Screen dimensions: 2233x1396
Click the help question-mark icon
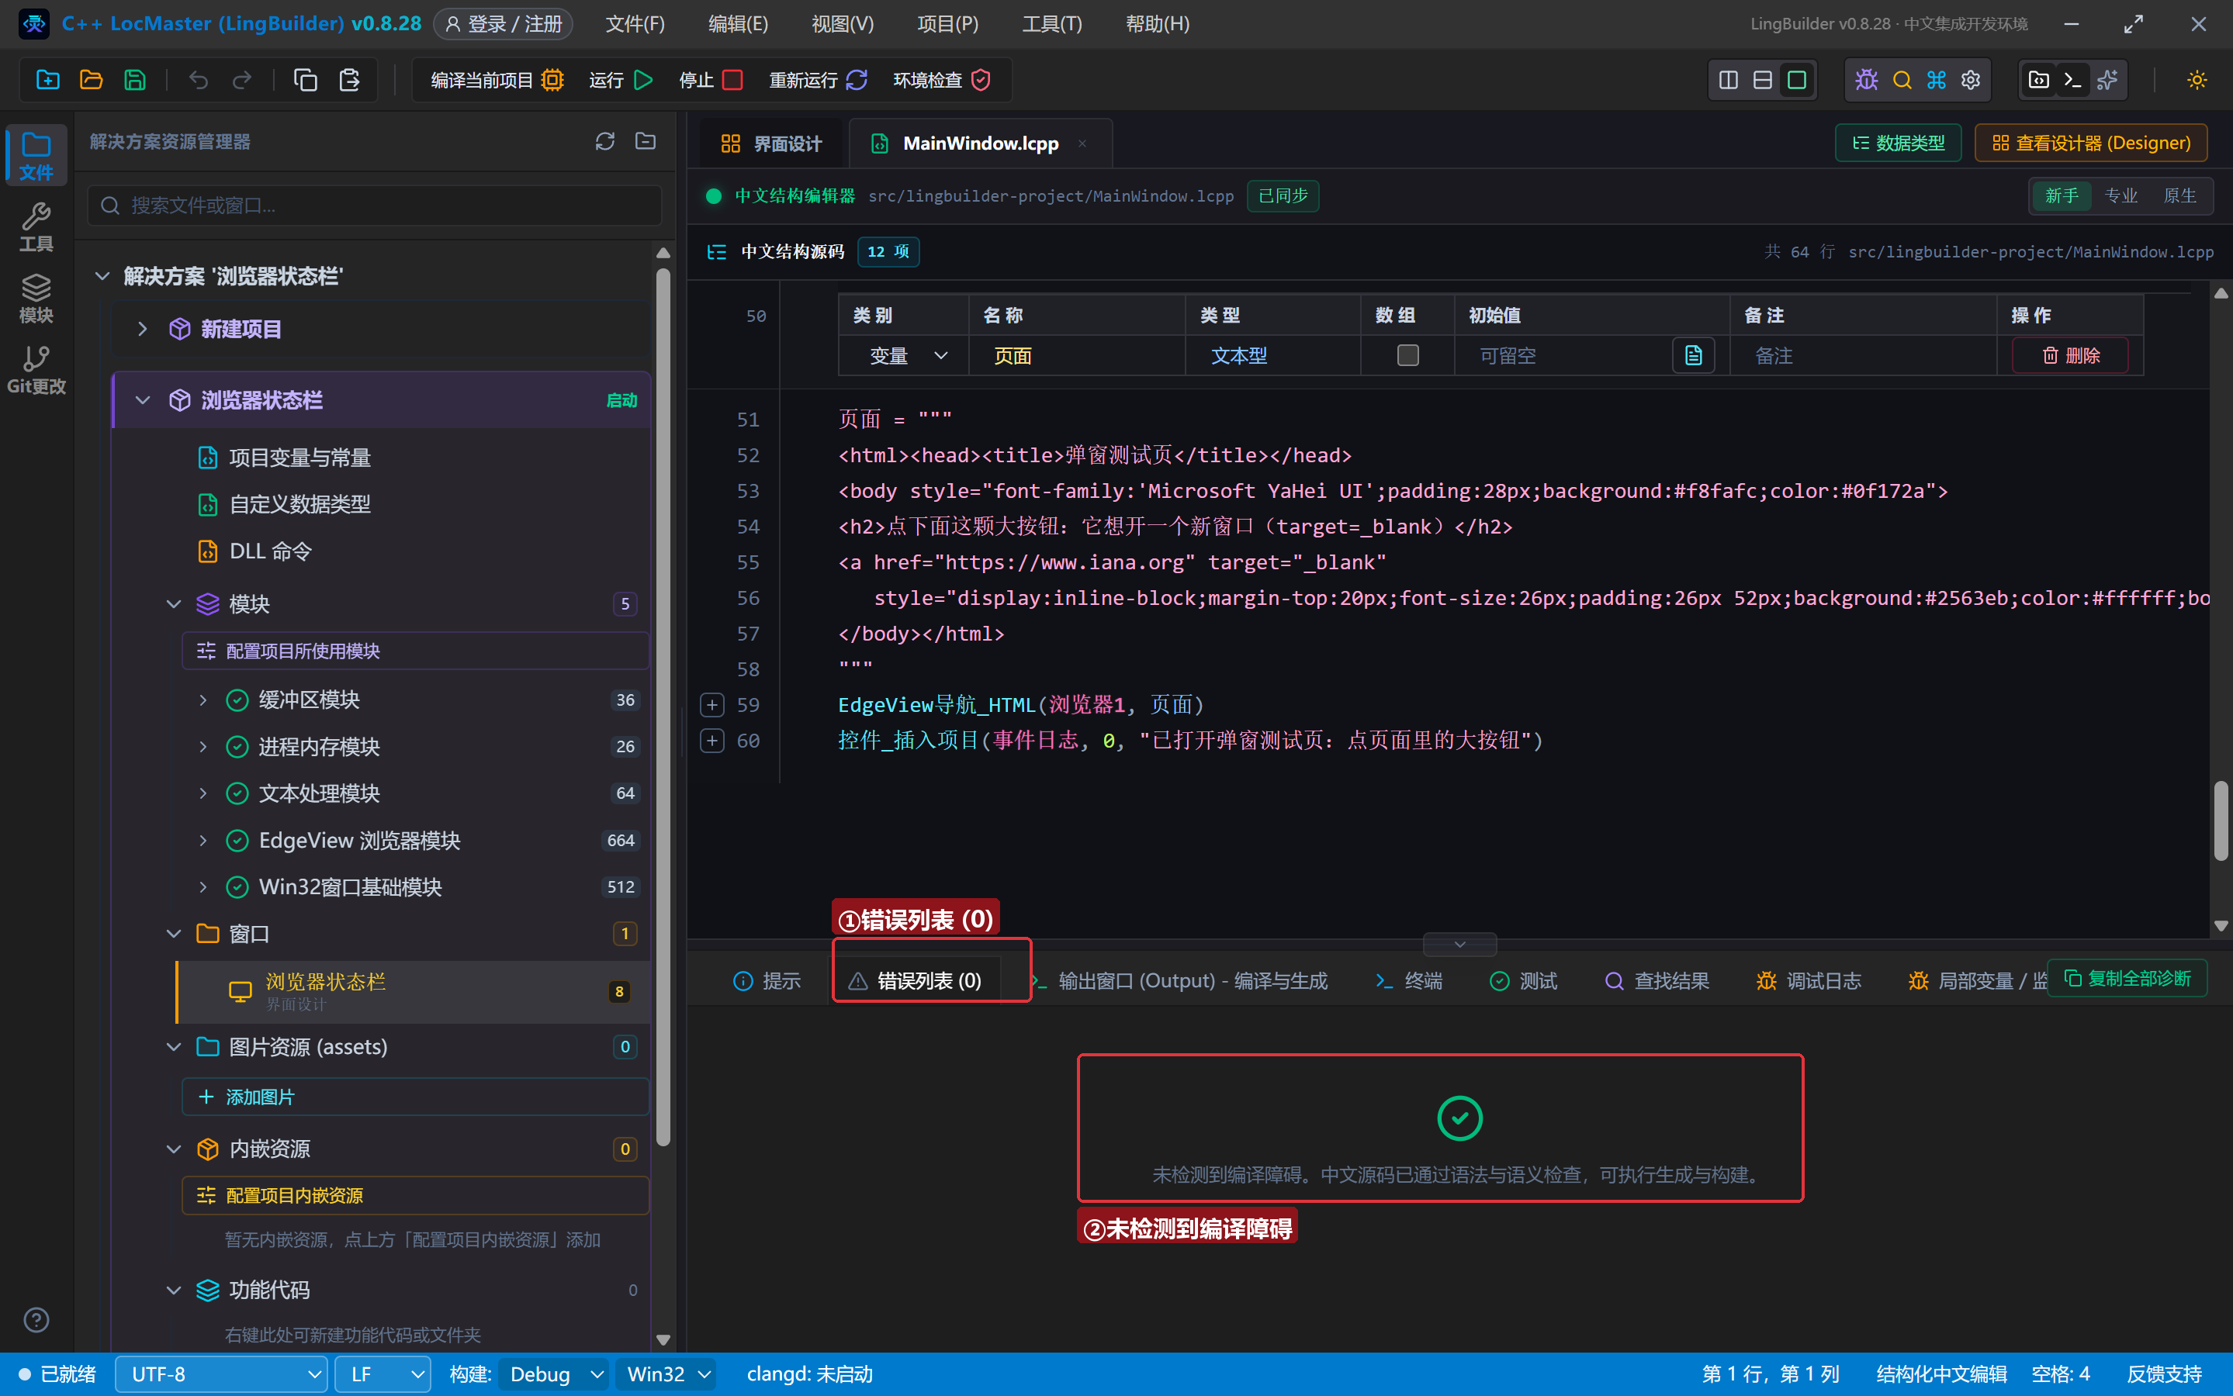pyautogui.click(x=36, y=1320)
